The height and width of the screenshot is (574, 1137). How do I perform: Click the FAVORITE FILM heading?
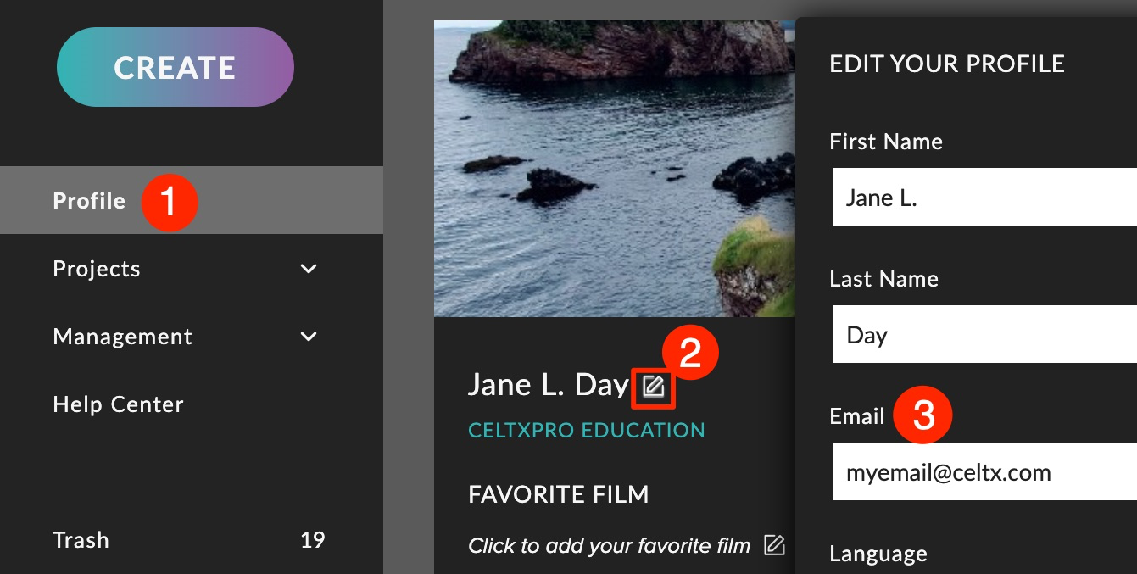[x=559, y=493]
